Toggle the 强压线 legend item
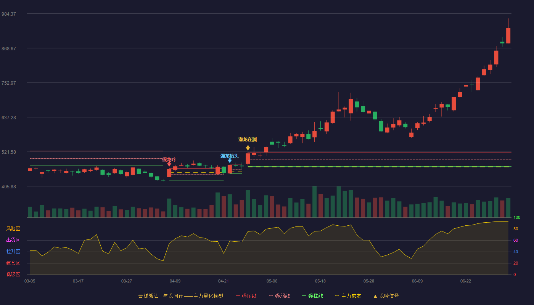Image resolution: width=534 pixels, height=305 pixels. 246,296
